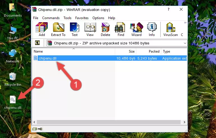Launch the Wizard tool

(137, 29)
